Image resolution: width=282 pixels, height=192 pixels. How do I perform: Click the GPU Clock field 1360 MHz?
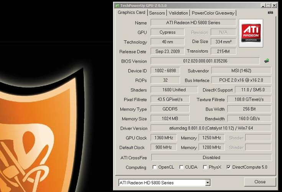(164, 137)
